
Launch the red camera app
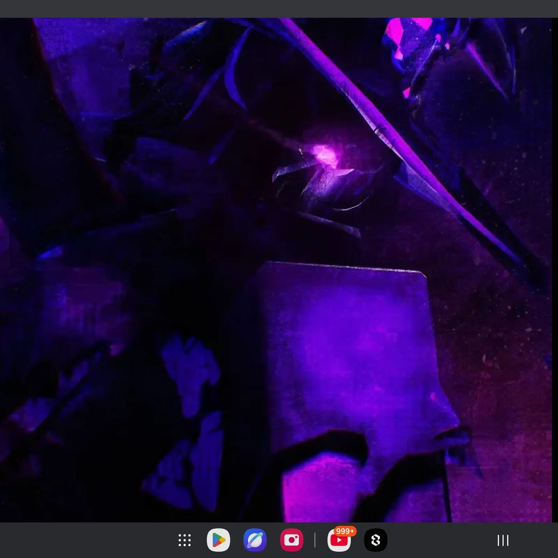tap(292, 540)
